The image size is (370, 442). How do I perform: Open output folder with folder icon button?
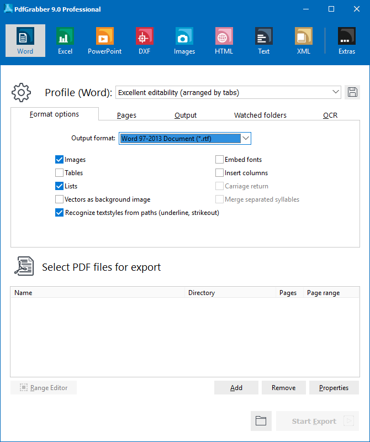point(261,421)
